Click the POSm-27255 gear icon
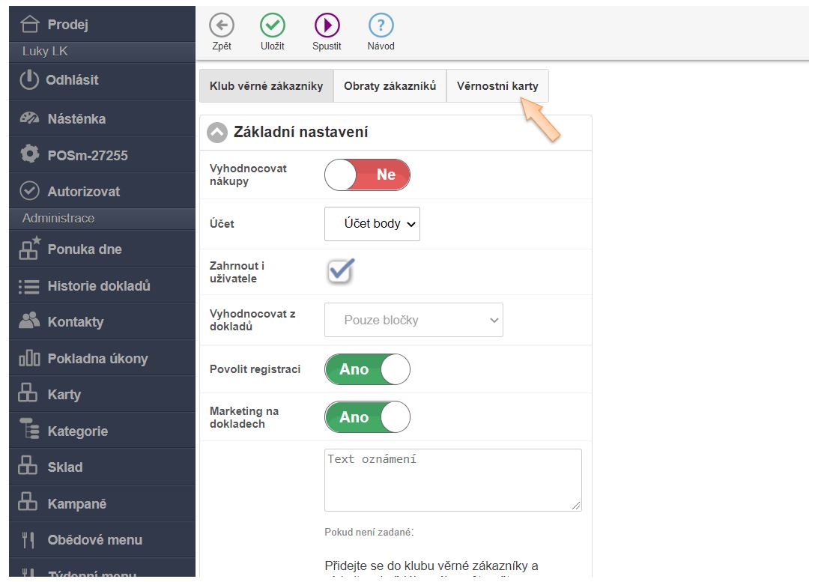821x582 pixels. [x=29, y=155]
